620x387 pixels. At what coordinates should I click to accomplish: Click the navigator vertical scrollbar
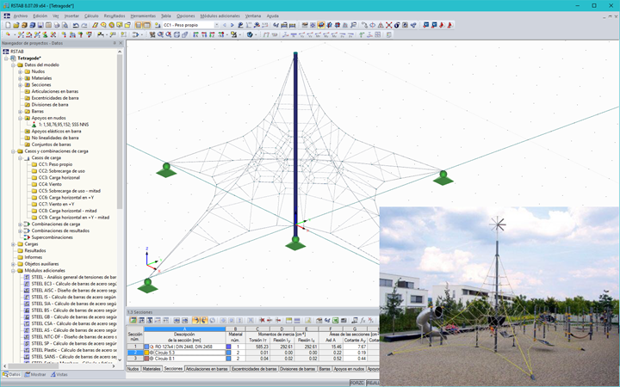[120, 131]
